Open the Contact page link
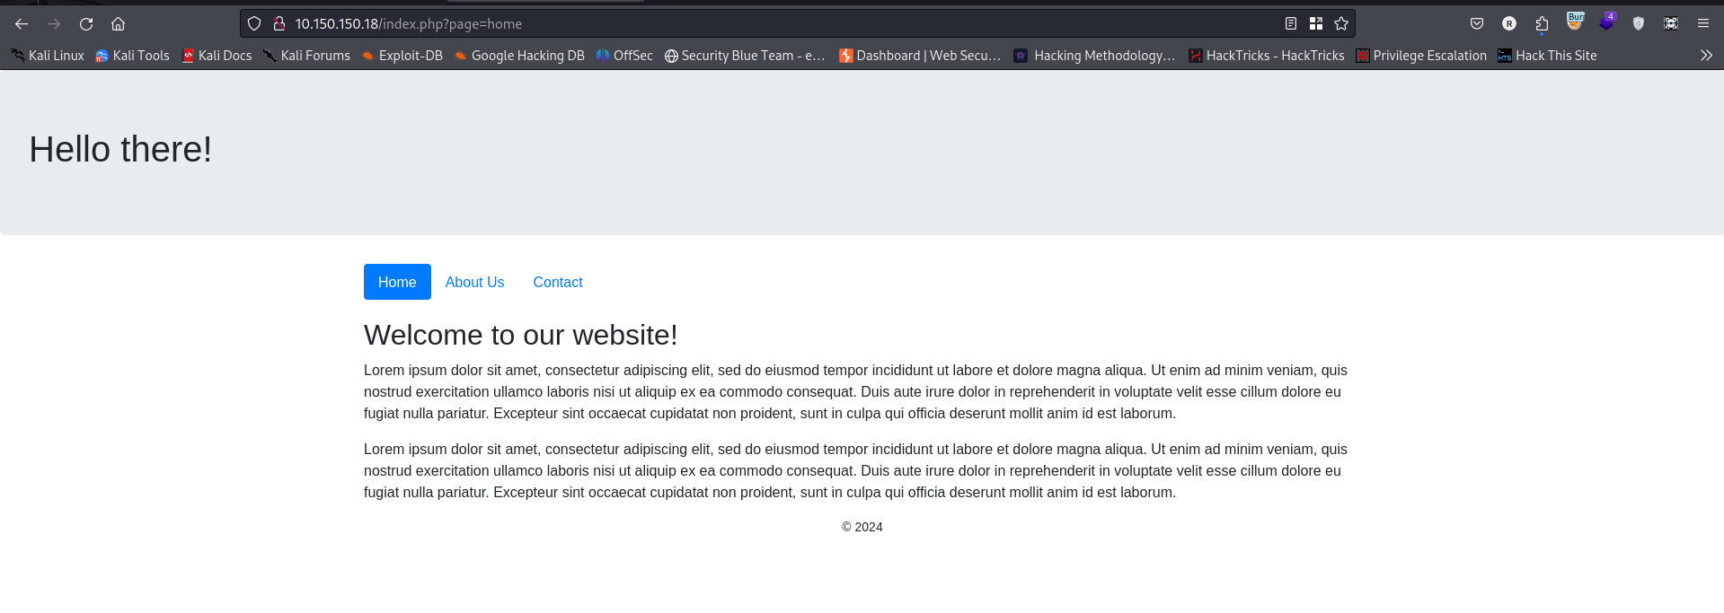This screenshot has height=613, width=1724. click(x=557, y=282)
